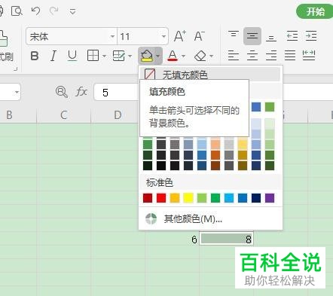Toggle underline formatting
Viewport: 333px width, 296px height.
tap(72, 56)
